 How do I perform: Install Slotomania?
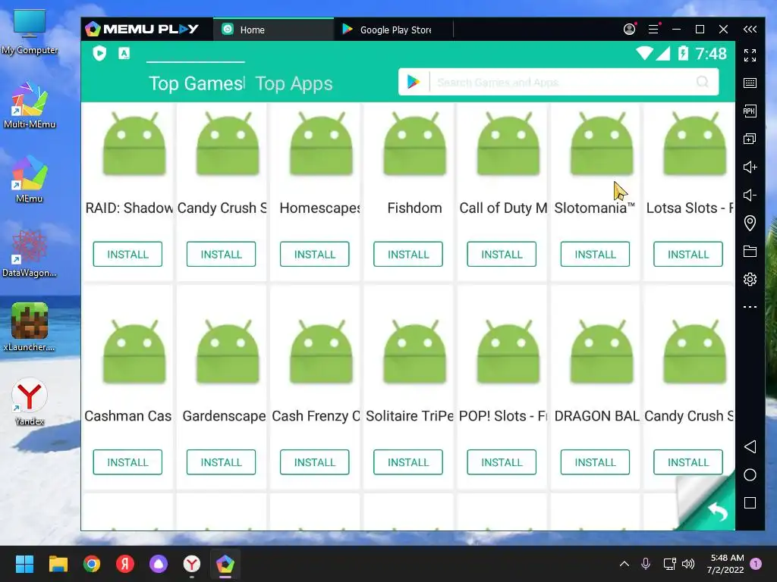pos(595,255)
